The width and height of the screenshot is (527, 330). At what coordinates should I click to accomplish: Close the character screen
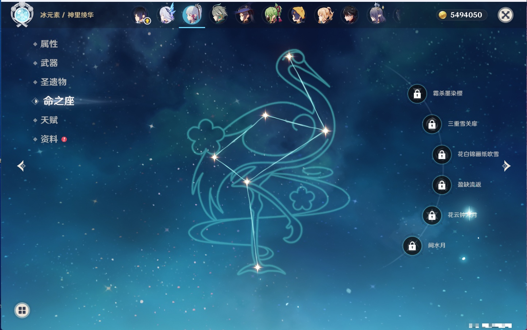point(505,15)
